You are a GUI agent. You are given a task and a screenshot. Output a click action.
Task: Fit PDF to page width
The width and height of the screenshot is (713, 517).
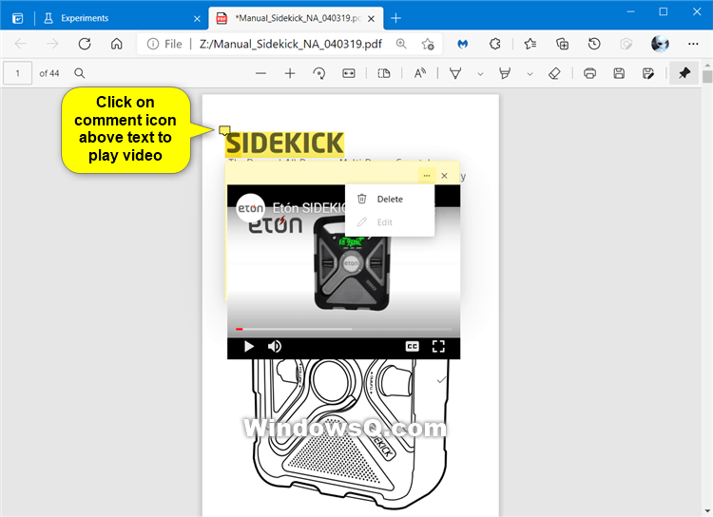[349, 73]
